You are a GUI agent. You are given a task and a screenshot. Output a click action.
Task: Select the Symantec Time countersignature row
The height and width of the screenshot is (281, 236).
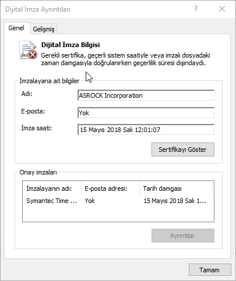[118, 201]
